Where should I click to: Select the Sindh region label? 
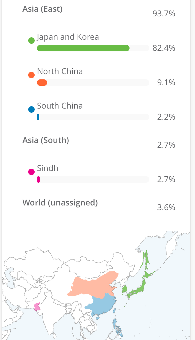[47, 168]
